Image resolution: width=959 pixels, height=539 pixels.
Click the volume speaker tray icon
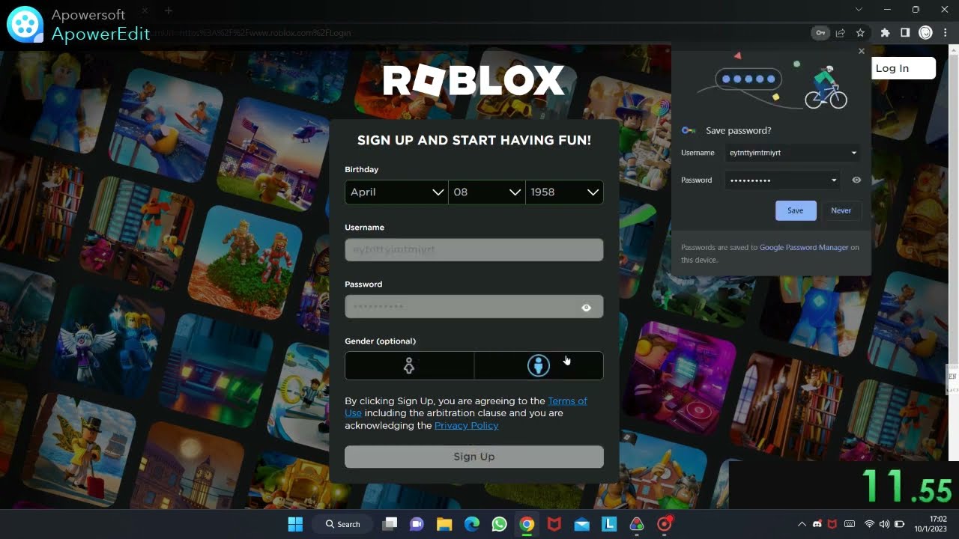pos(884,524)
